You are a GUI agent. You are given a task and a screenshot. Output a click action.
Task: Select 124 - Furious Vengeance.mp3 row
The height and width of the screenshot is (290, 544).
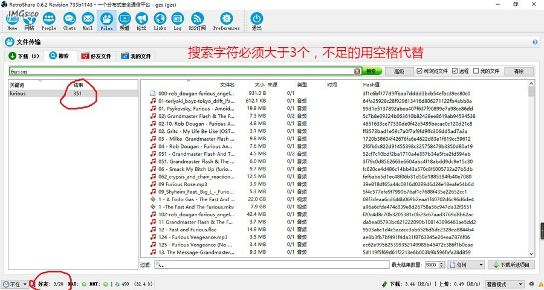point(334,237)
